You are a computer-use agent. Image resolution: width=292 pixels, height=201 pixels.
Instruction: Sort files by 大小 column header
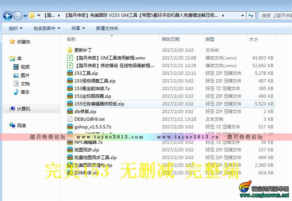(x=253, y=39)
